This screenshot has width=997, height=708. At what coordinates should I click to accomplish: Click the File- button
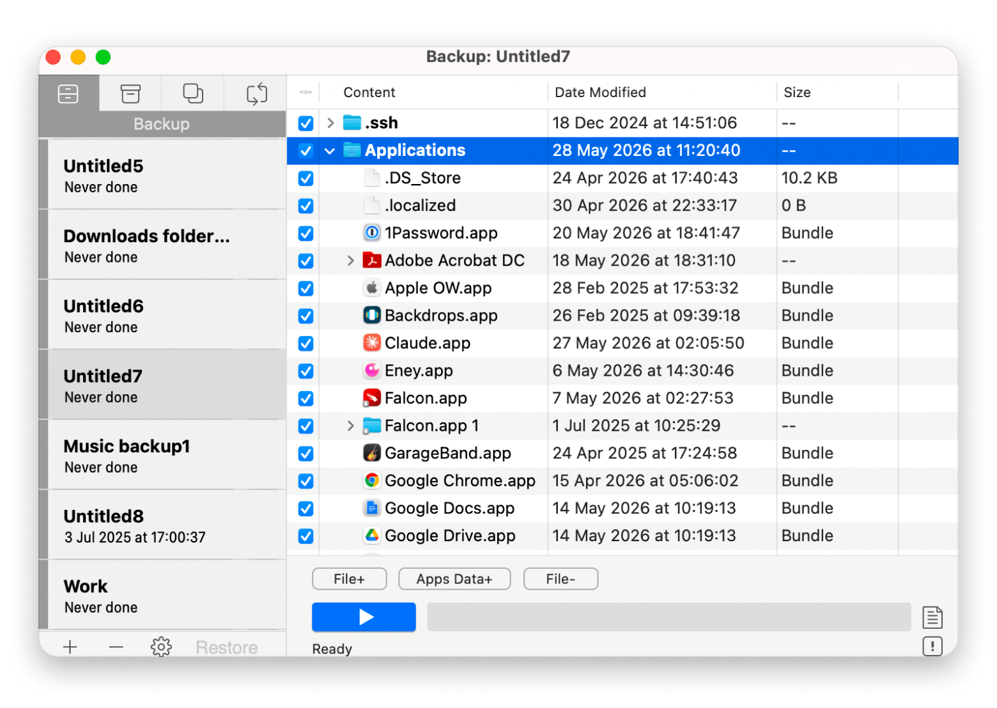tap(560, 579)
